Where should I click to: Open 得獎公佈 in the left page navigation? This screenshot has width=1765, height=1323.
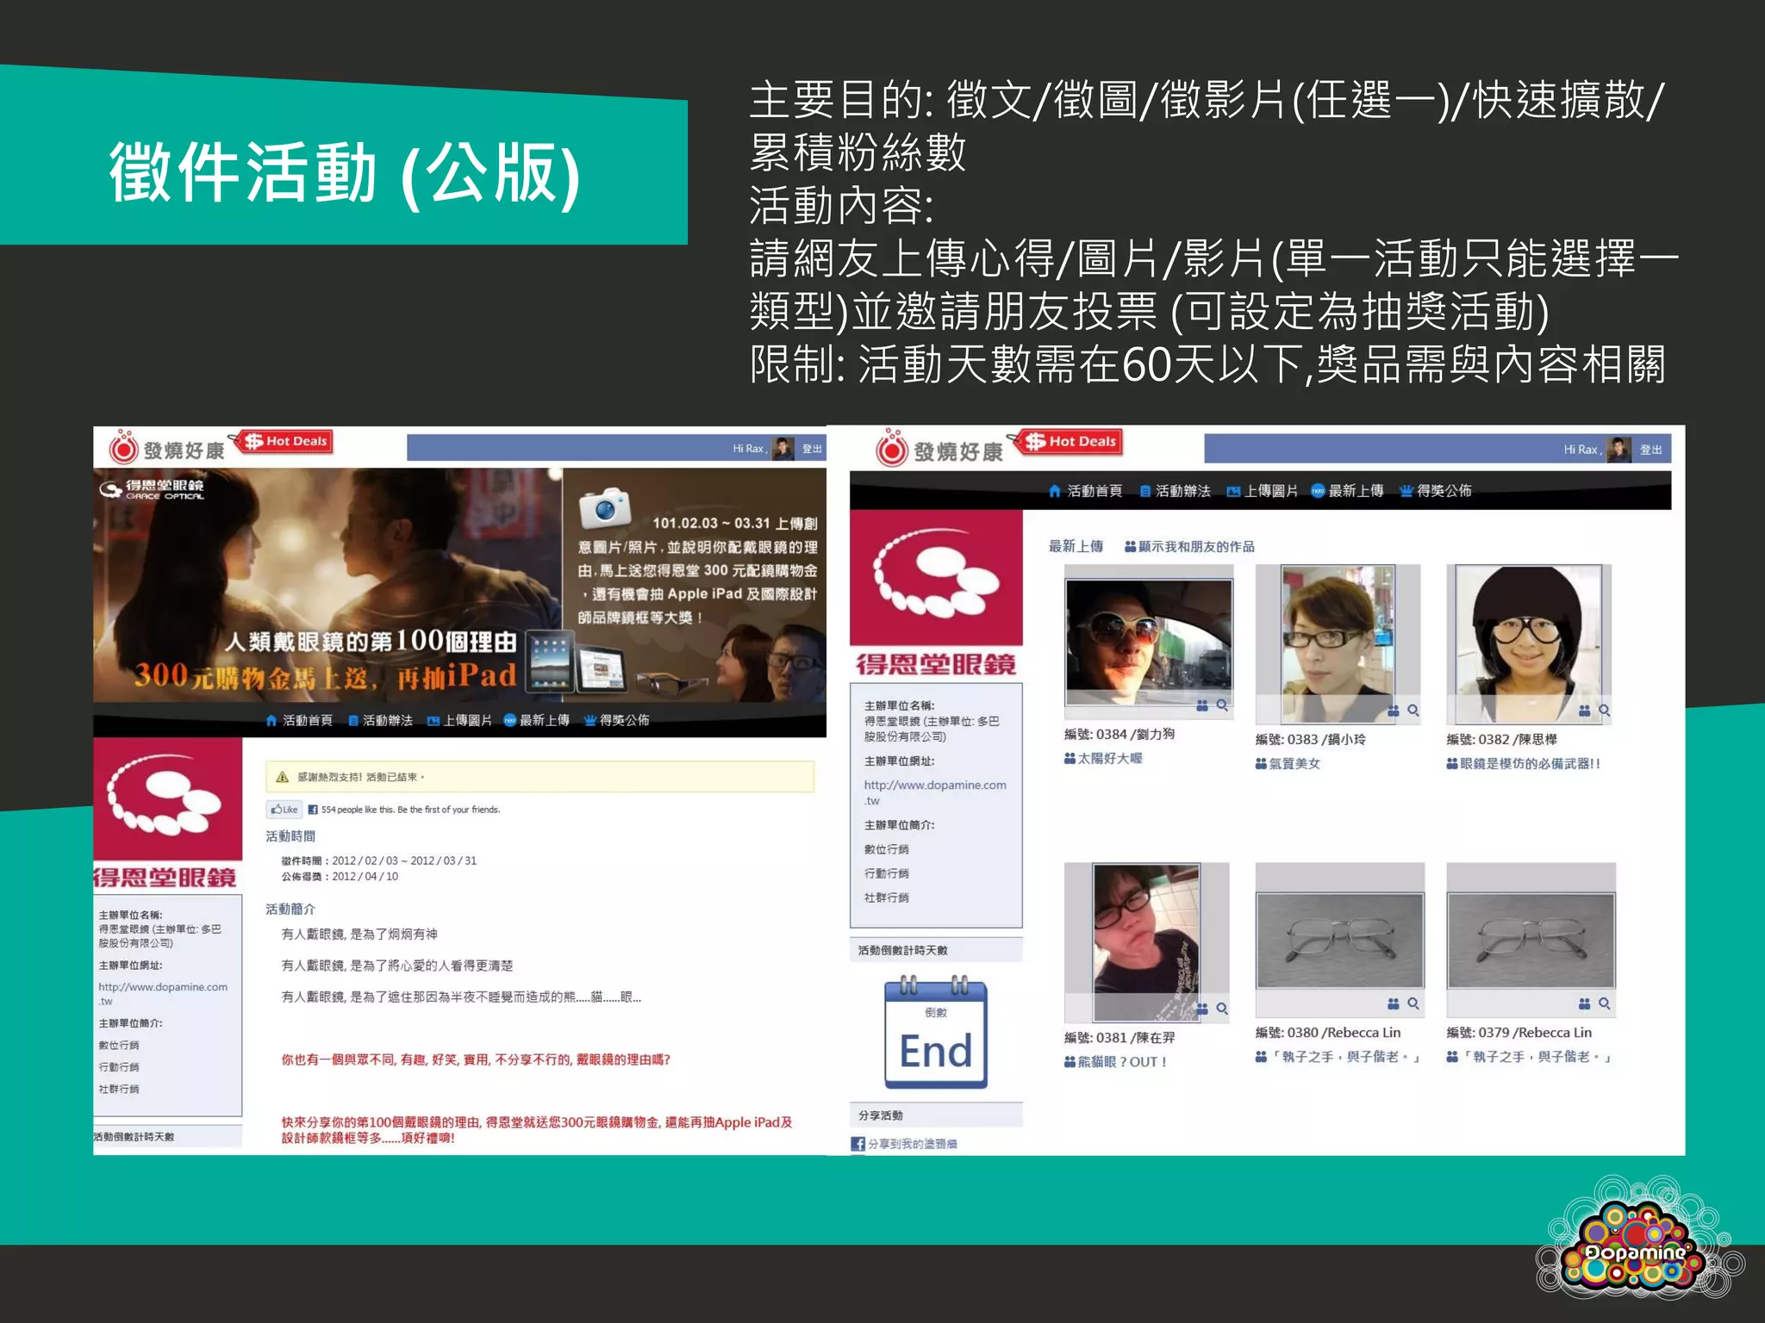616,720
